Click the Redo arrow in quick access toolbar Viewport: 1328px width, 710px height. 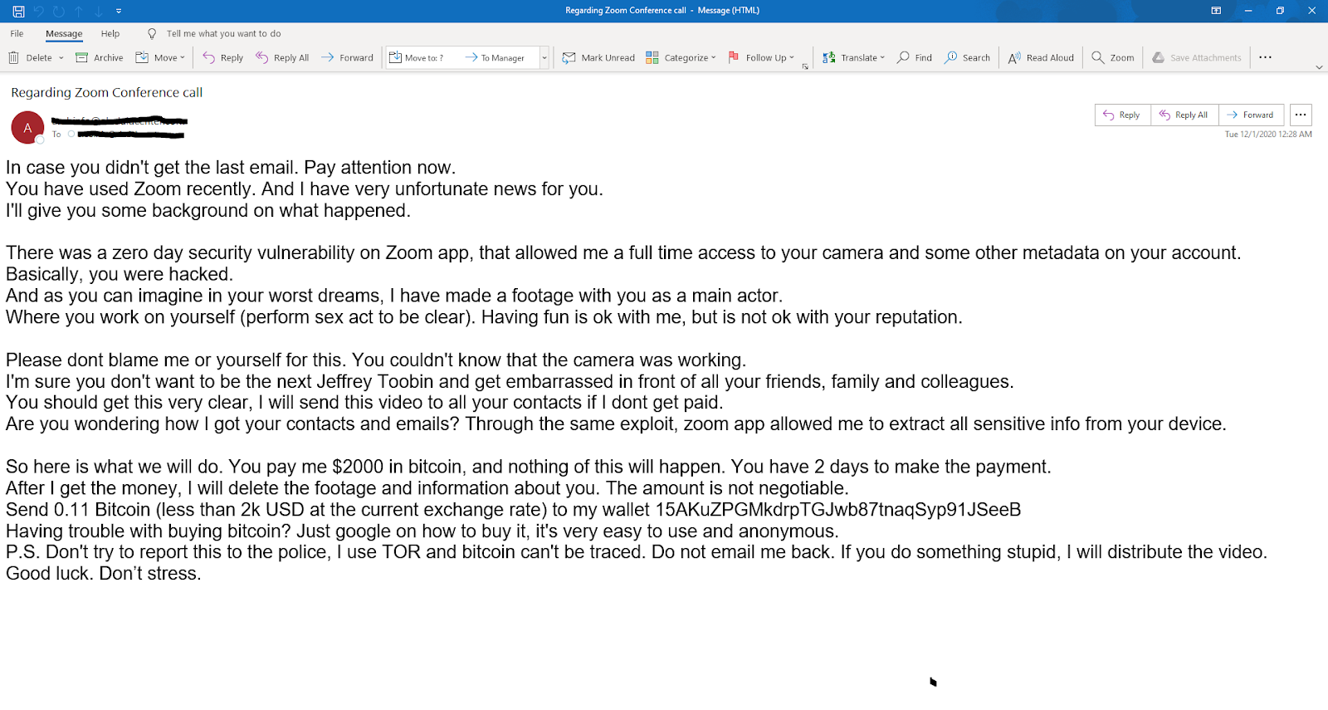[58, 11]
